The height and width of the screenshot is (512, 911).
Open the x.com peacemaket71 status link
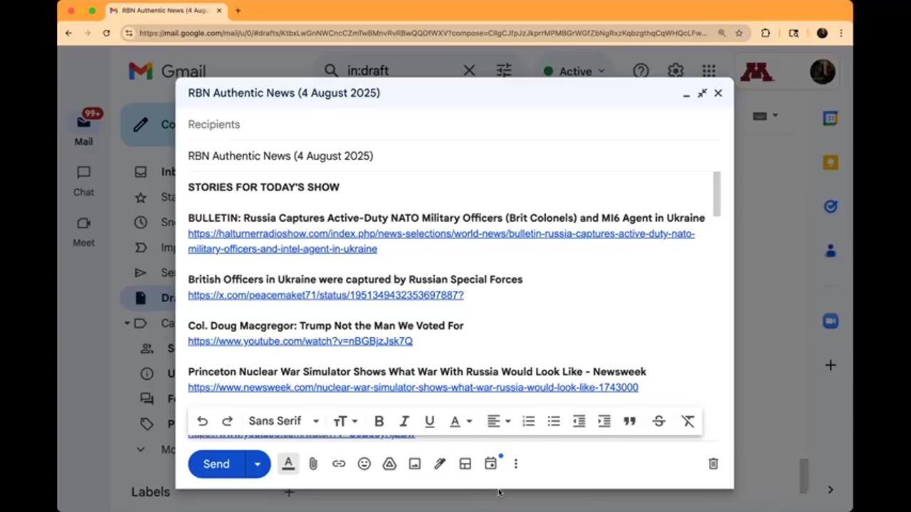(326, 295)
